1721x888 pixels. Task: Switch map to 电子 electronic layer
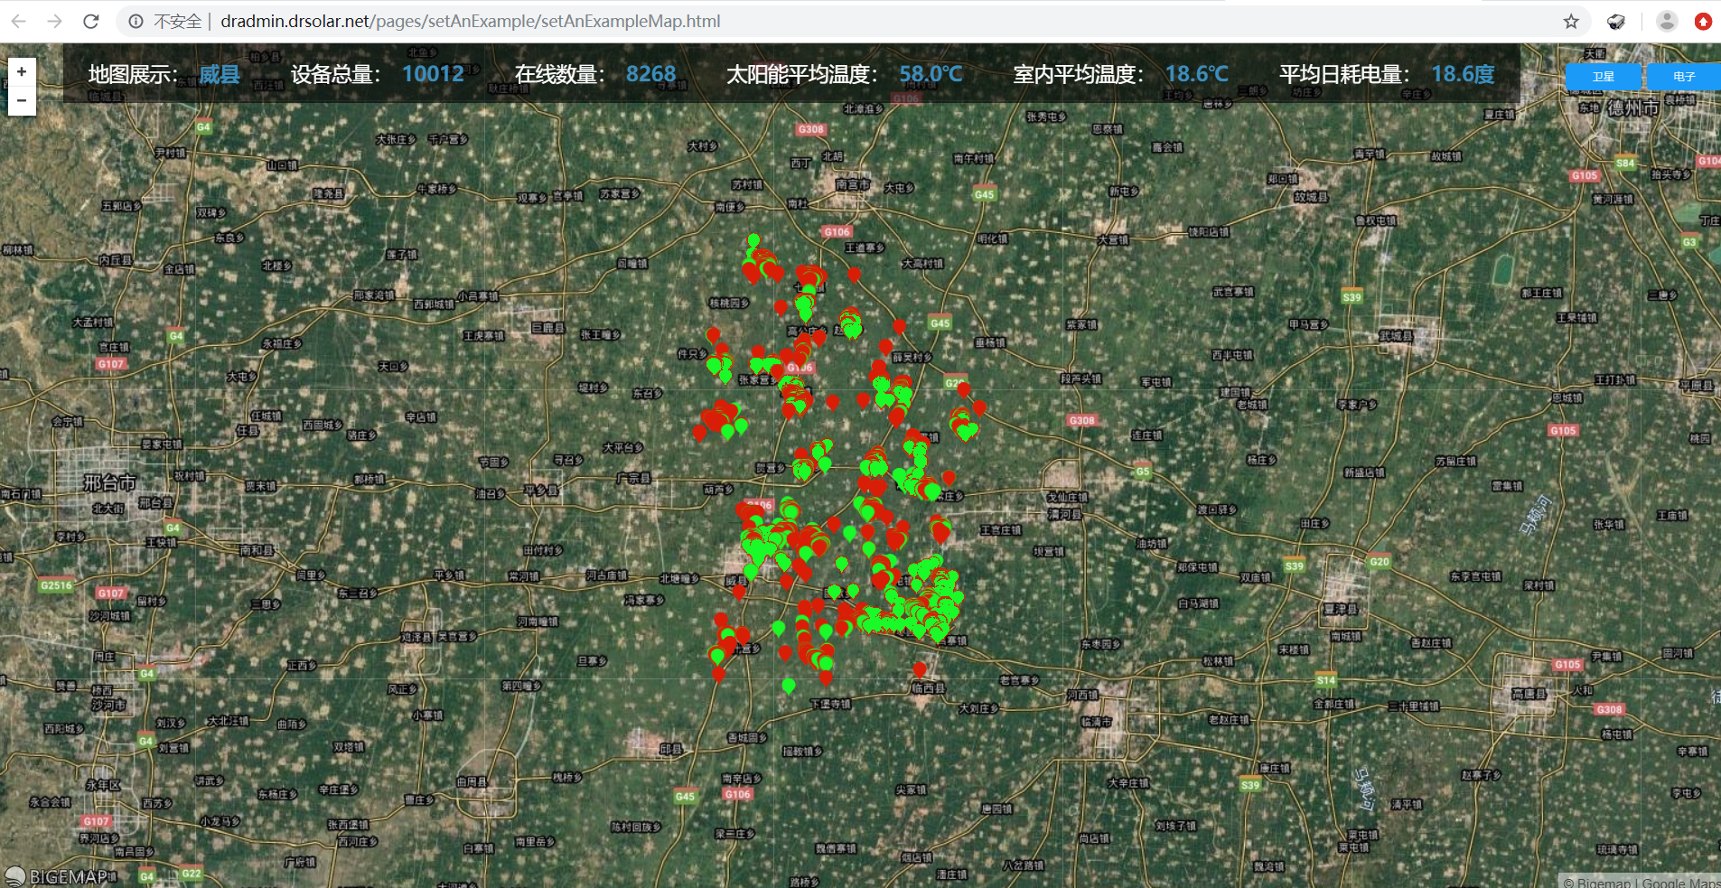1683,77
